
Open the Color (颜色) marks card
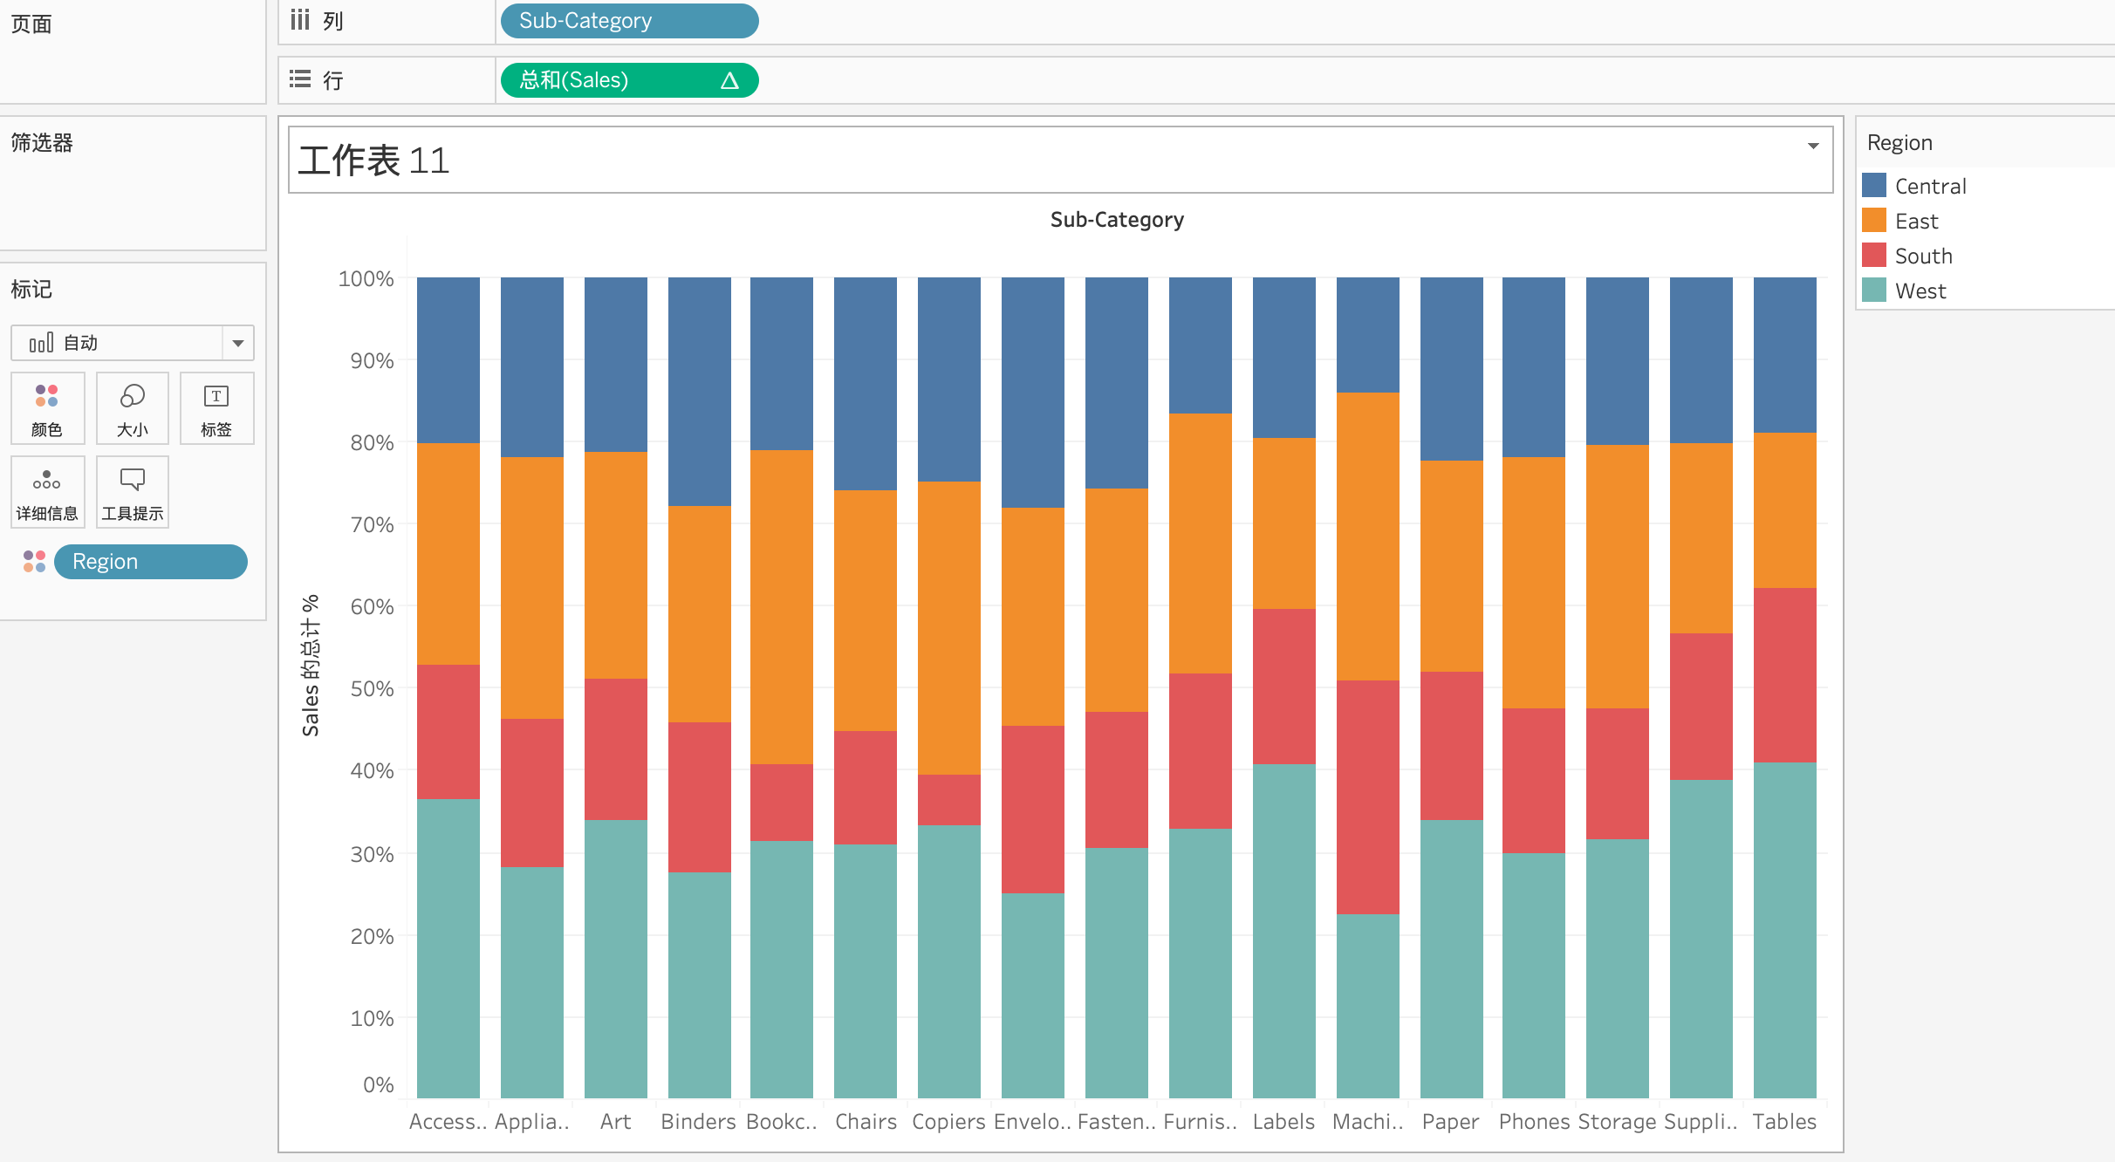47,408
